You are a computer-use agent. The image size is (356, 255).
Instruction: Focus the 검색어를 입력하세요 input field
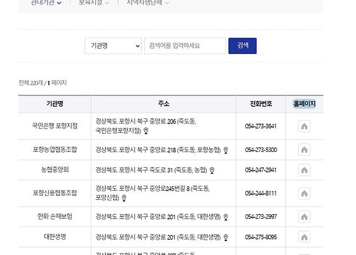[x=185, y=46]
